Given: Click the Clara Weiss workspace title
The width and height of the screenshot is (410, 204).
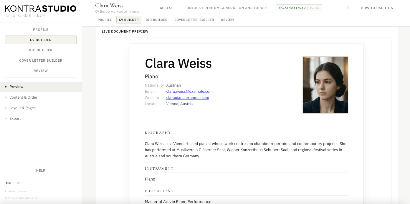Looking at the screenshot, I should (109, 5).
